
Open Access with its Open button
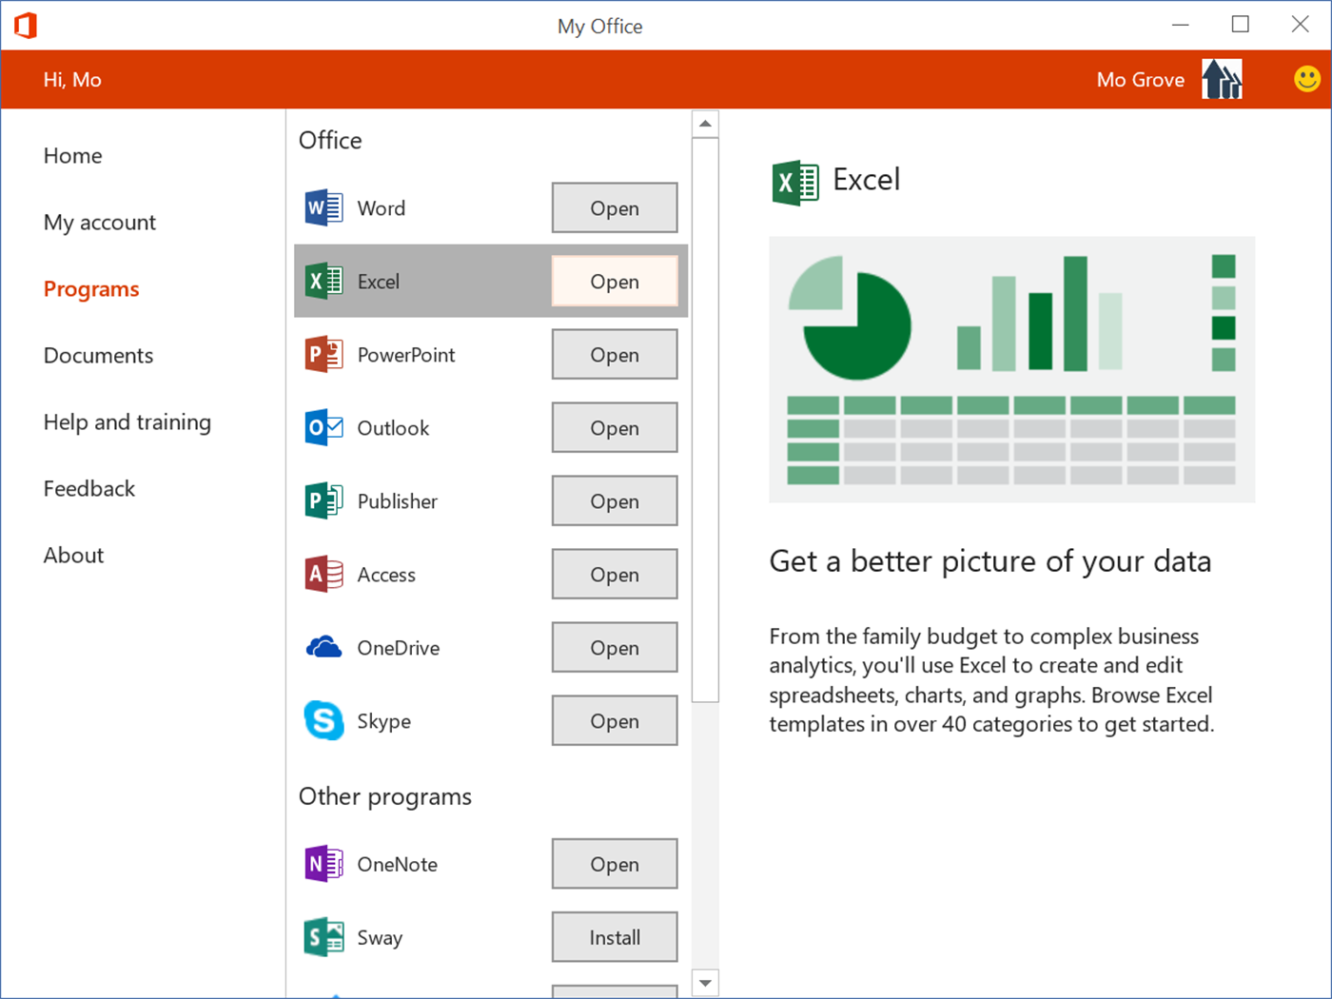615,574
